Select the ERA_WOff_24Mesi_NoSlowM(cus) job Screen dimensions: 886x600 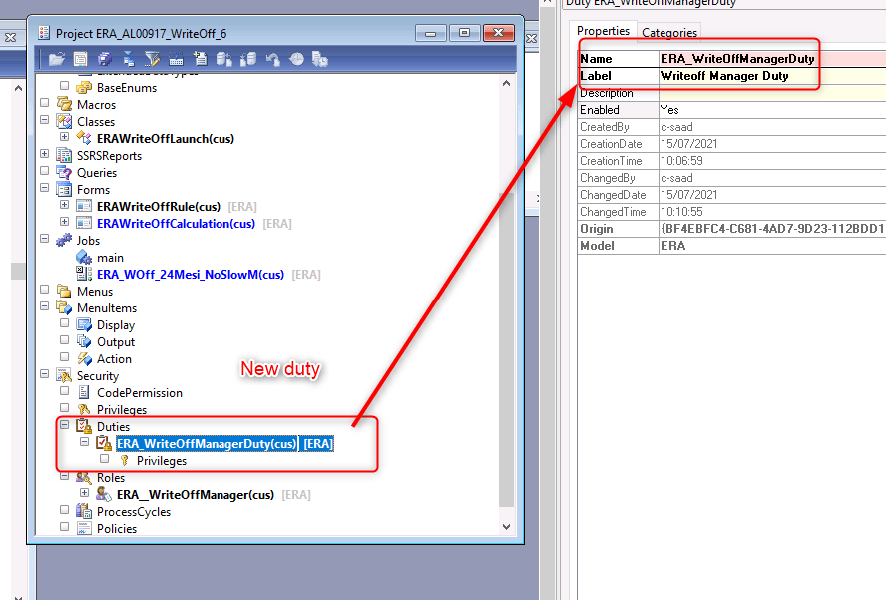coord(190,275)
